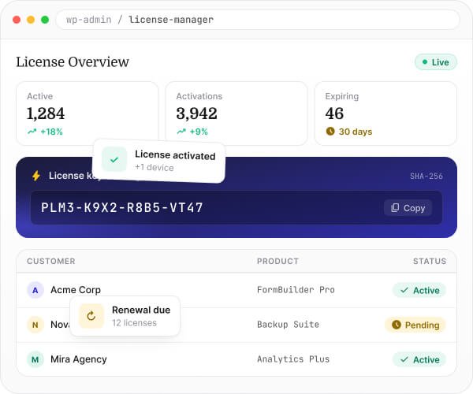This screenshot has width=473, height=394.
Task: Open the Active status badge for Acme Corp
Action: coord(419,290)
